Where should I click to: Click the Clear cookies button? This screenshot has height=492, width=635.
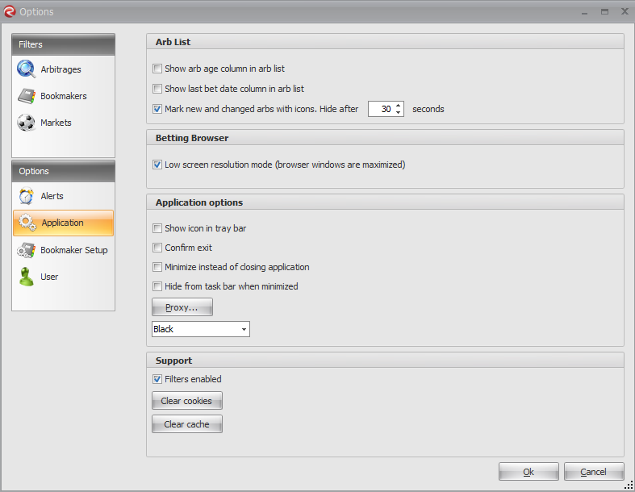coord(186,401)
